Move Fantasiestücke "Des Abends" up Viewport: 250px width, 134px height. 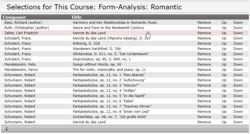(x=224, y=75)
